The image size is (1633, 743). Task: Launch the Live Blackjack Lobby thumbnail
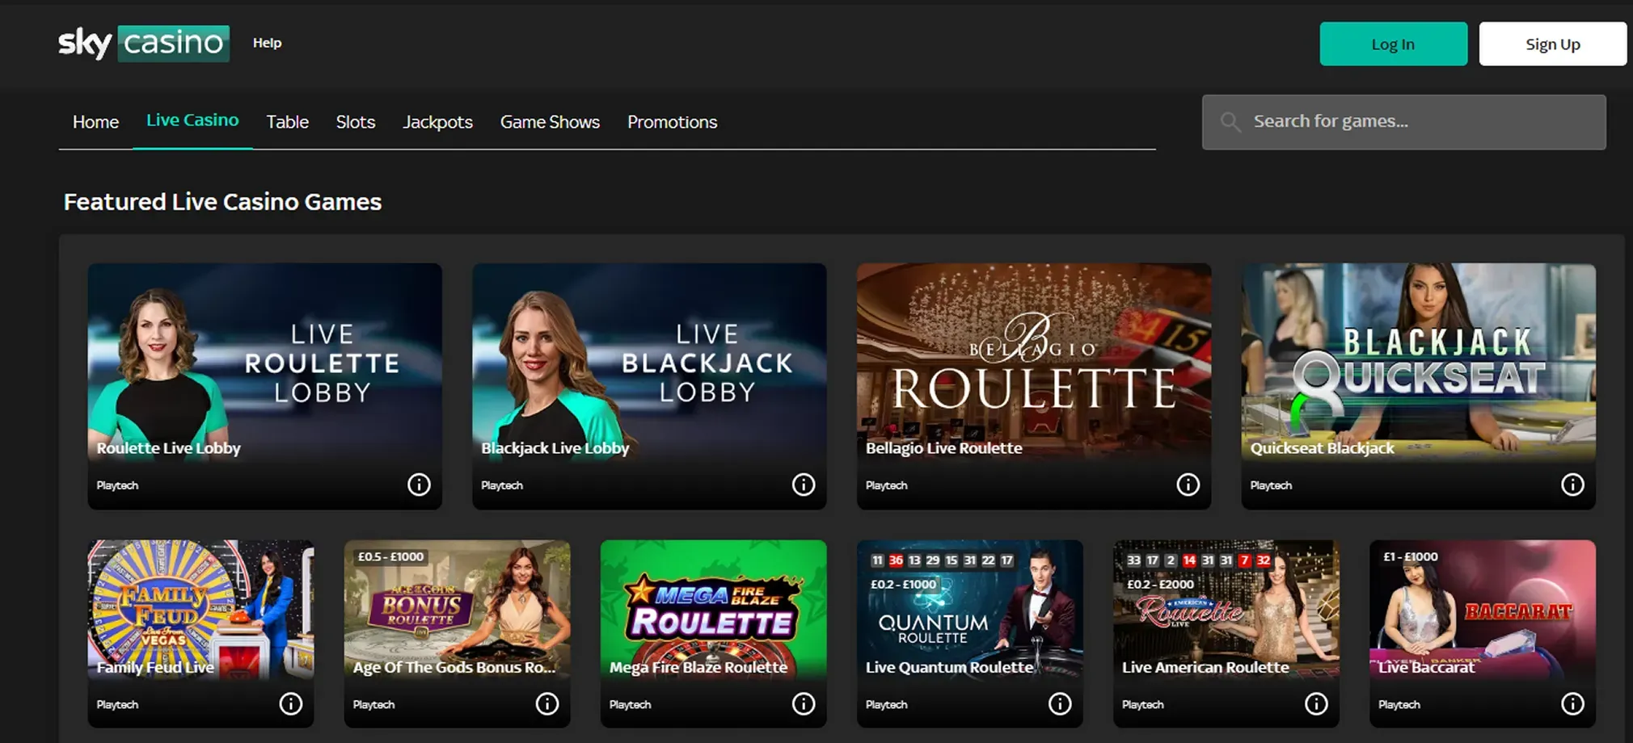tap(649, 362)
